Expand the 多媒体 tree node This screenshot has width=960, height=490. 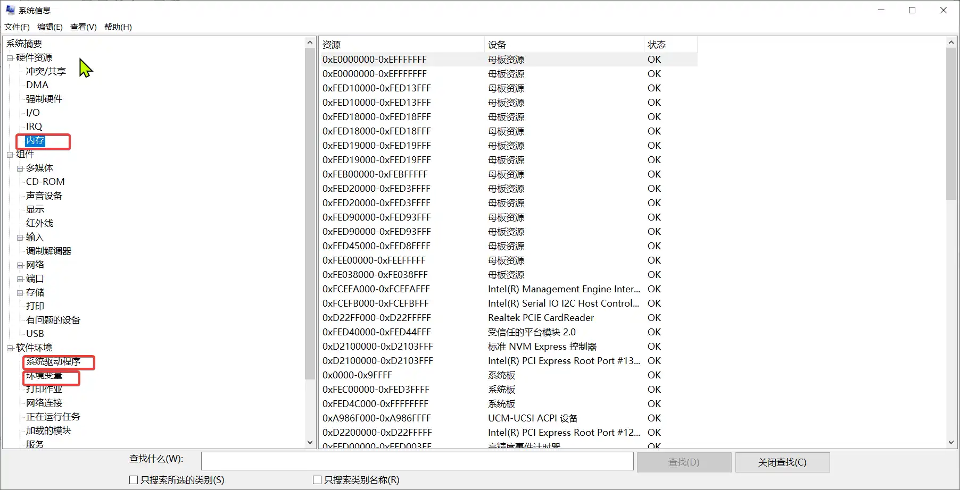click(20, 168)
